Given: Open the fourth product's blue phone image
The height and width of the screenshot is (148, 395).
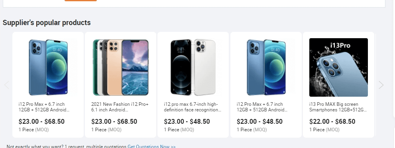Looking at the screenshot, I should tap(266, 67).
